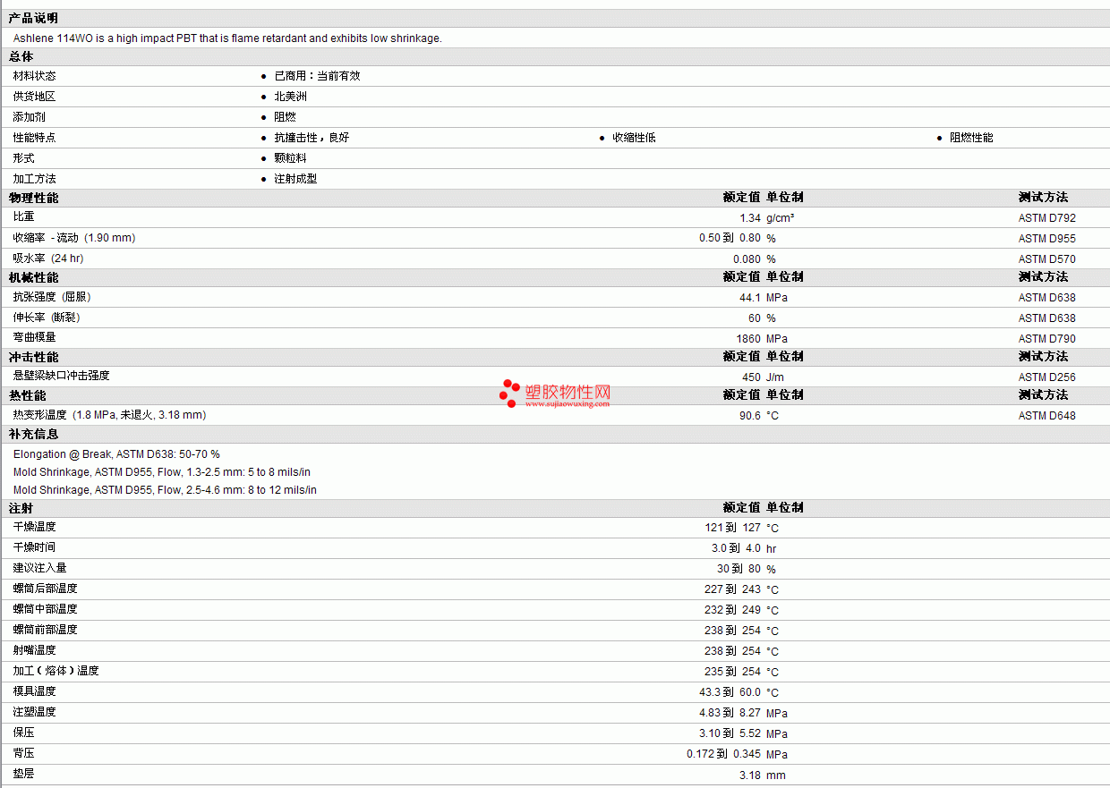Click the feature 收缩性低
The height and width of the screenshot is (788, 1110).
[x=634, y=138]
